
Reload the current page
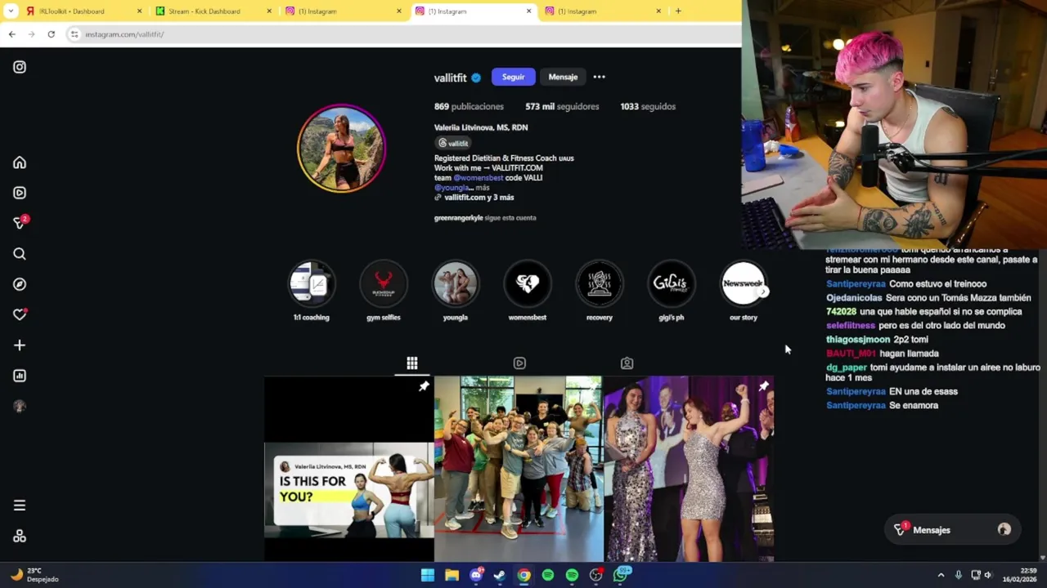[x=51, y=34]
